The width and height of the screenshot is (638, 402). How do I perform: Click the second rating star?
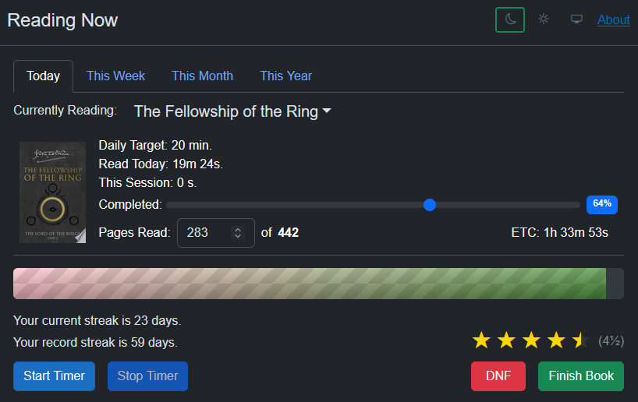coord(506,340)
